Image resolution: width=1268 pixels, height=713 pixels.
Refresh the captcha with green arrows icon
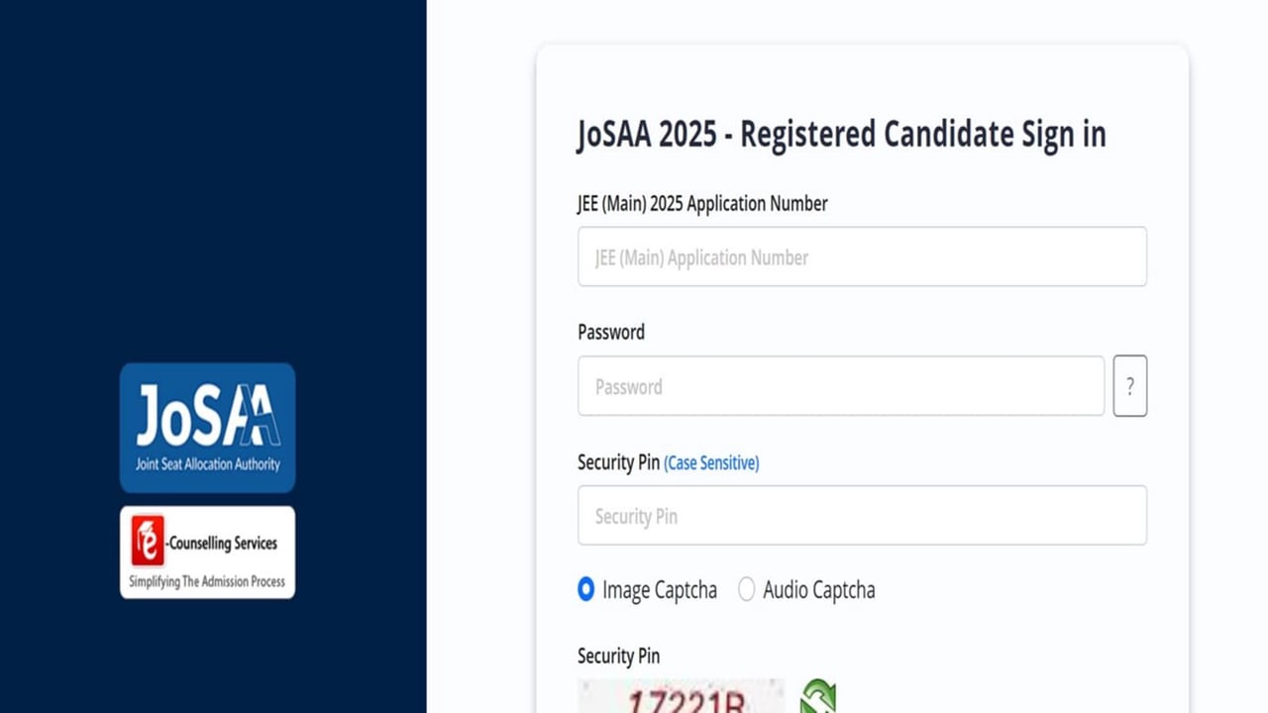click(818, 696)
